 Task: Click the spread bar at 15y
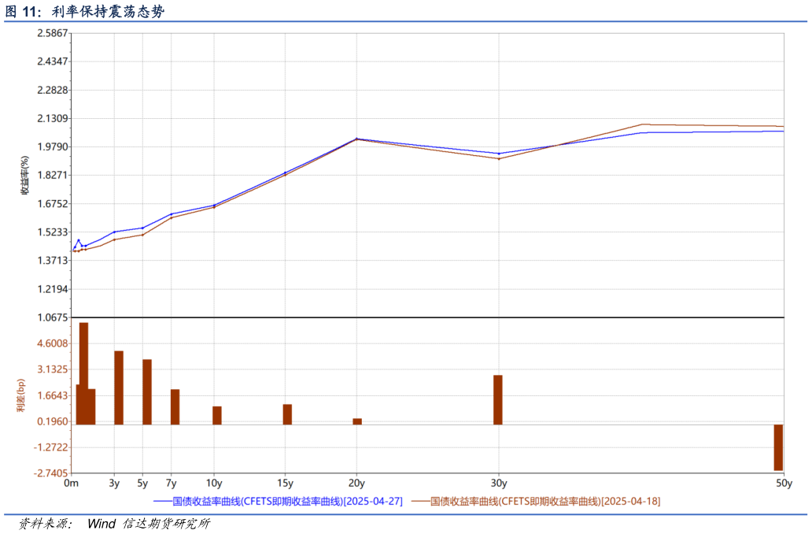point(287,414)
